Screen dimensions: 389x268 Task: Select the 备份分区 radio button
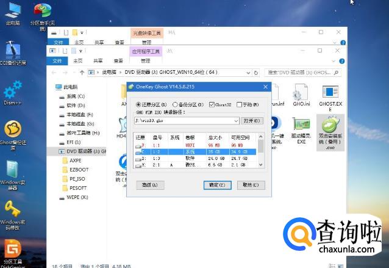(x=175, y=104)
